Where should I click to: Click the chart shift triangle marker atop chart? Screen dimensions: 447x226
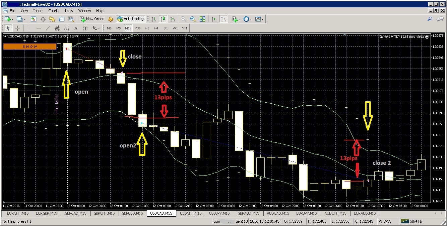[344, 34]
